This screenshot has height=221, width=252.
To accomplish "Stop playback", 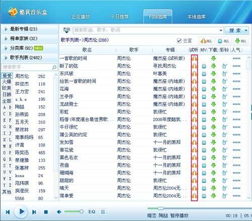I will point(46,212).
